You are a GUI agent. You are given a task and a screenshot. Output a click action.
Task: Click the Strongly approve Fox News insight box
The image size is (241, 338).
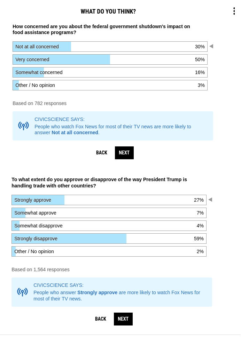point(112,292)
